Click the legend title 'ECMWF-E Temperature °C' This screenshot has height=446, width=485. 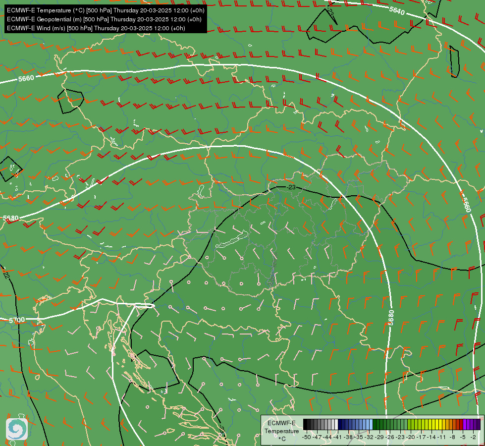(281, 431)
